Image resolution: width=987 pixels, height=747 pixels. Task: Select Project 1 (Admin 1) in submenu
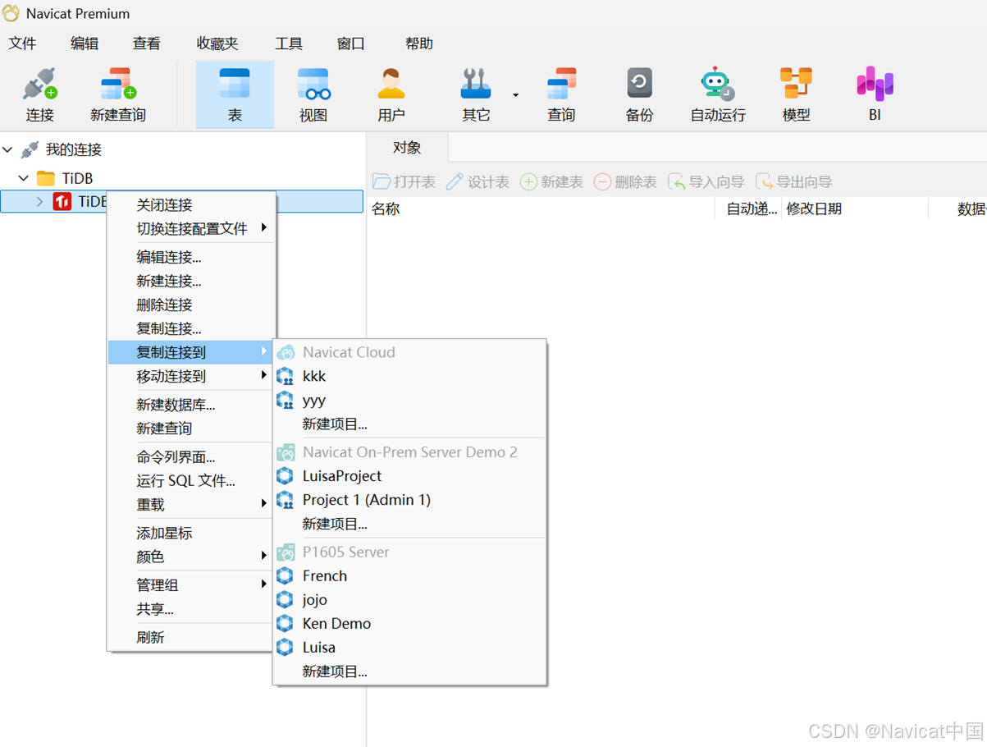coord(409,499)
